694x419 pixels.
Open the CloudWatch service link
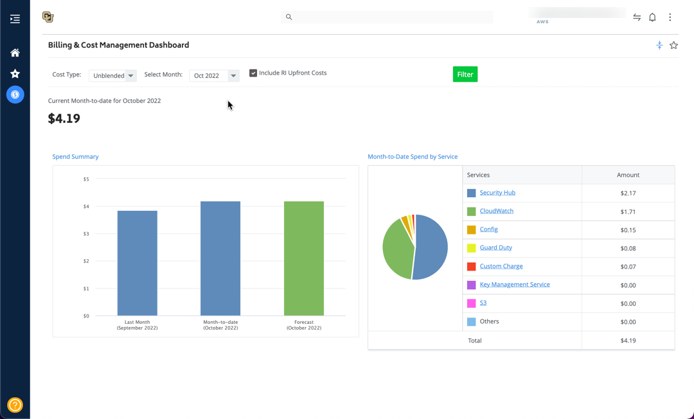point(496,211)
